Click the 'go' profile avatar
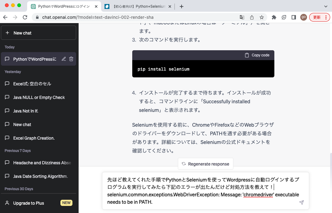The height and width of the screenshot is (213, 332). (x=303, y=17)
